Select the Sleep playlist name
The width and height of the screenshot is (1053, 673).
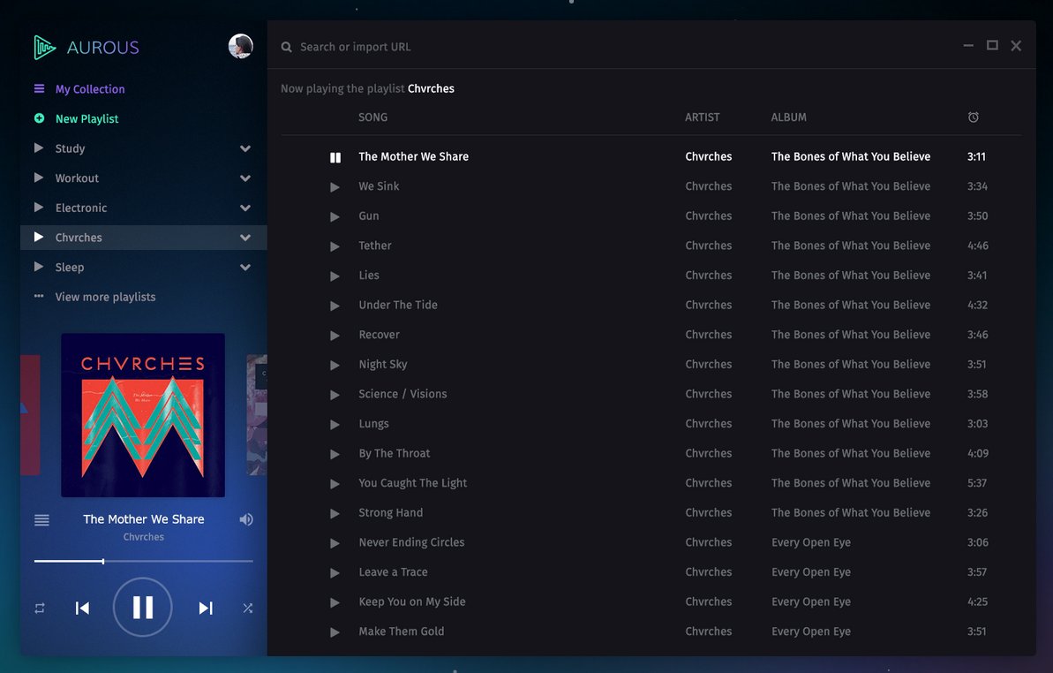(x=69, y=268)
